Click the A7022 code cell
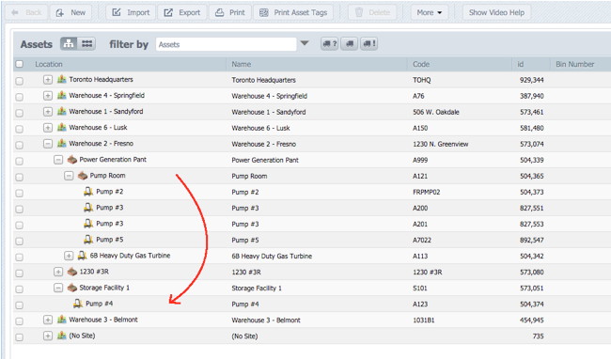 click(x=422, y=240)
